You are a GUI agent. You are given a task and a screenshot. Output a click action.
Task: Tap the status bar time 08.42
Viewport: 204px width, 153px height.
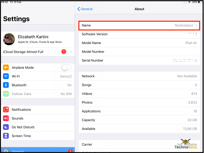point(5,2)
